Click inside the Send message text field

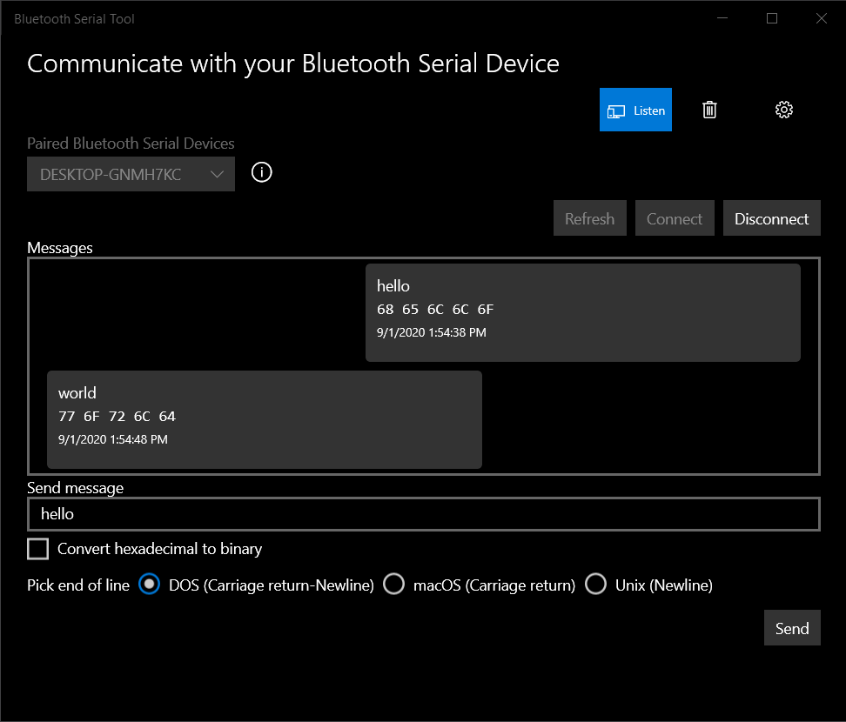click(424, 514)
